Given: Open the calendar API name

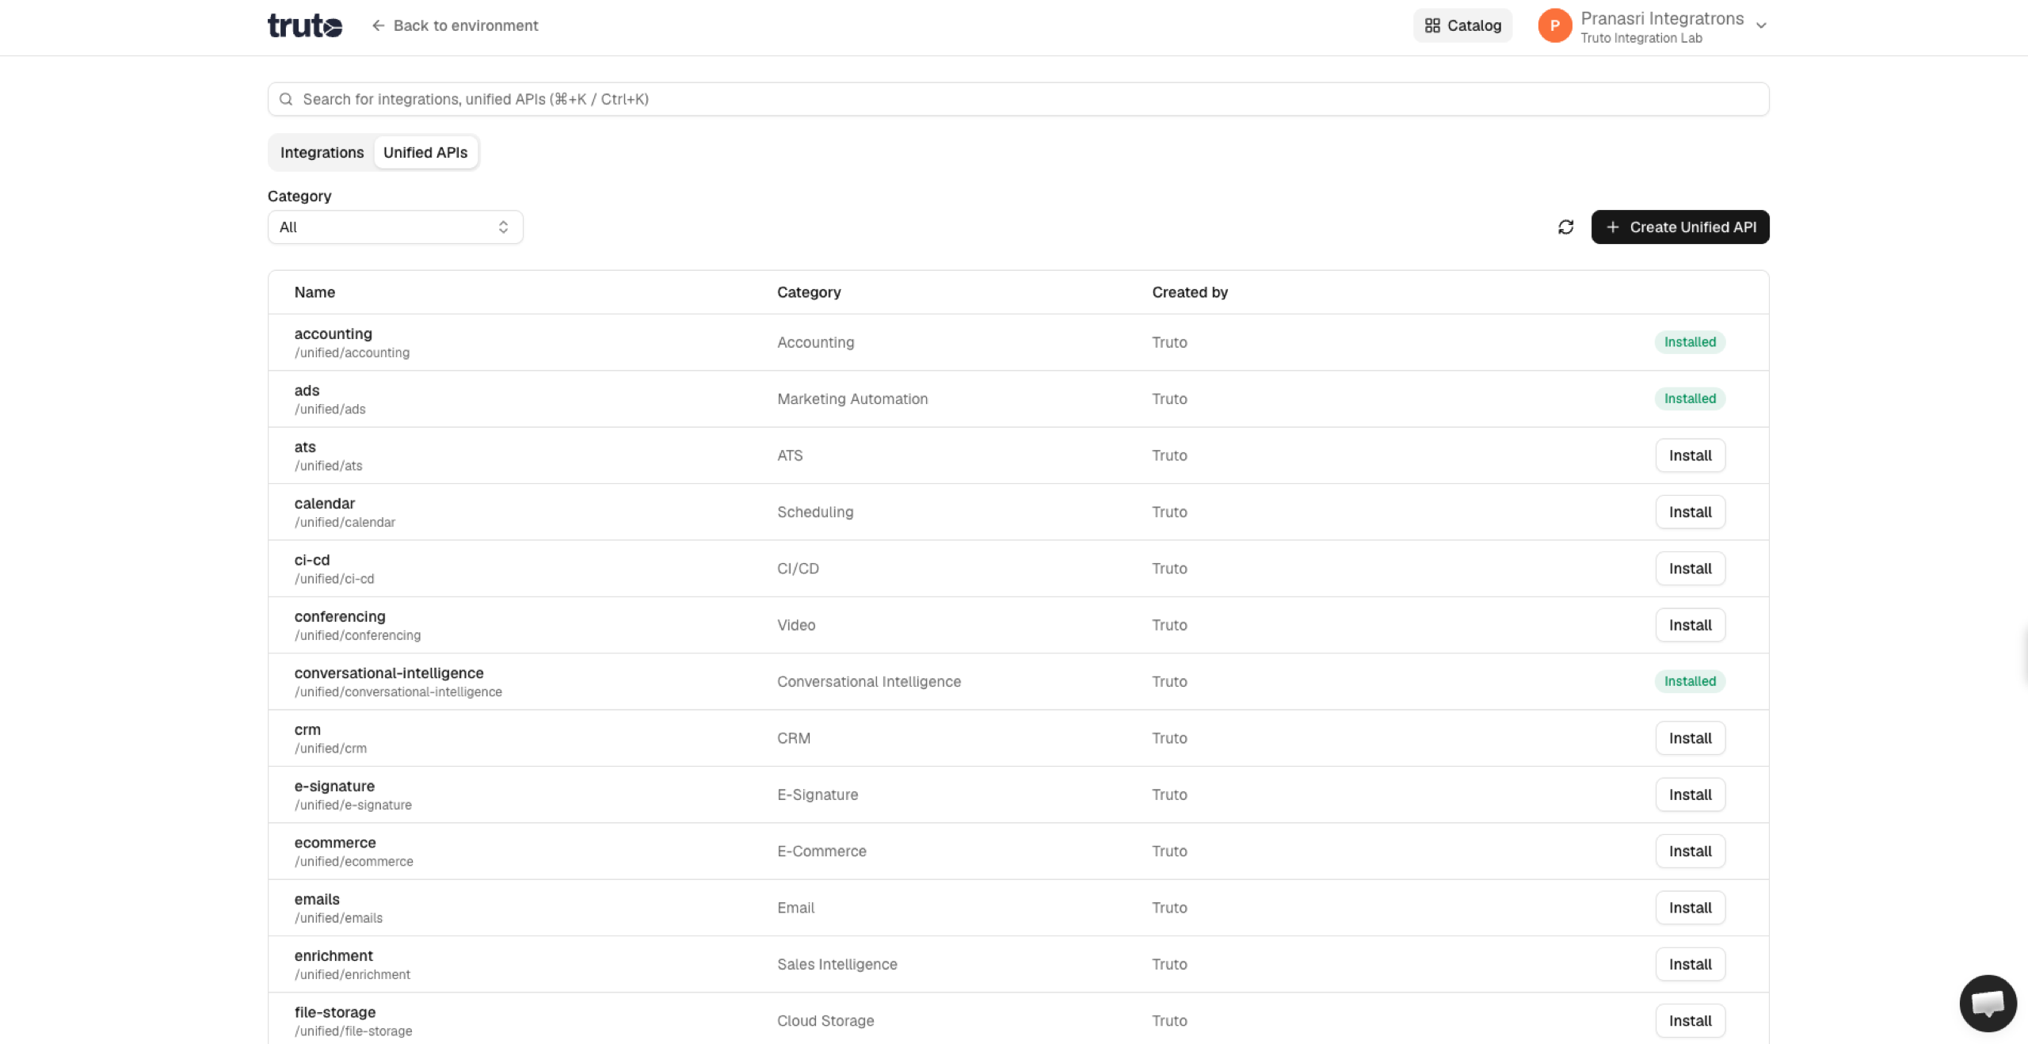Looking at the screenshot, I should 325,504.
